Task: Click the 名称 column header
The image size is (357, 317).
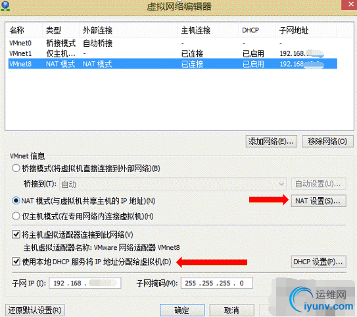Action: (x=24, y=30)
